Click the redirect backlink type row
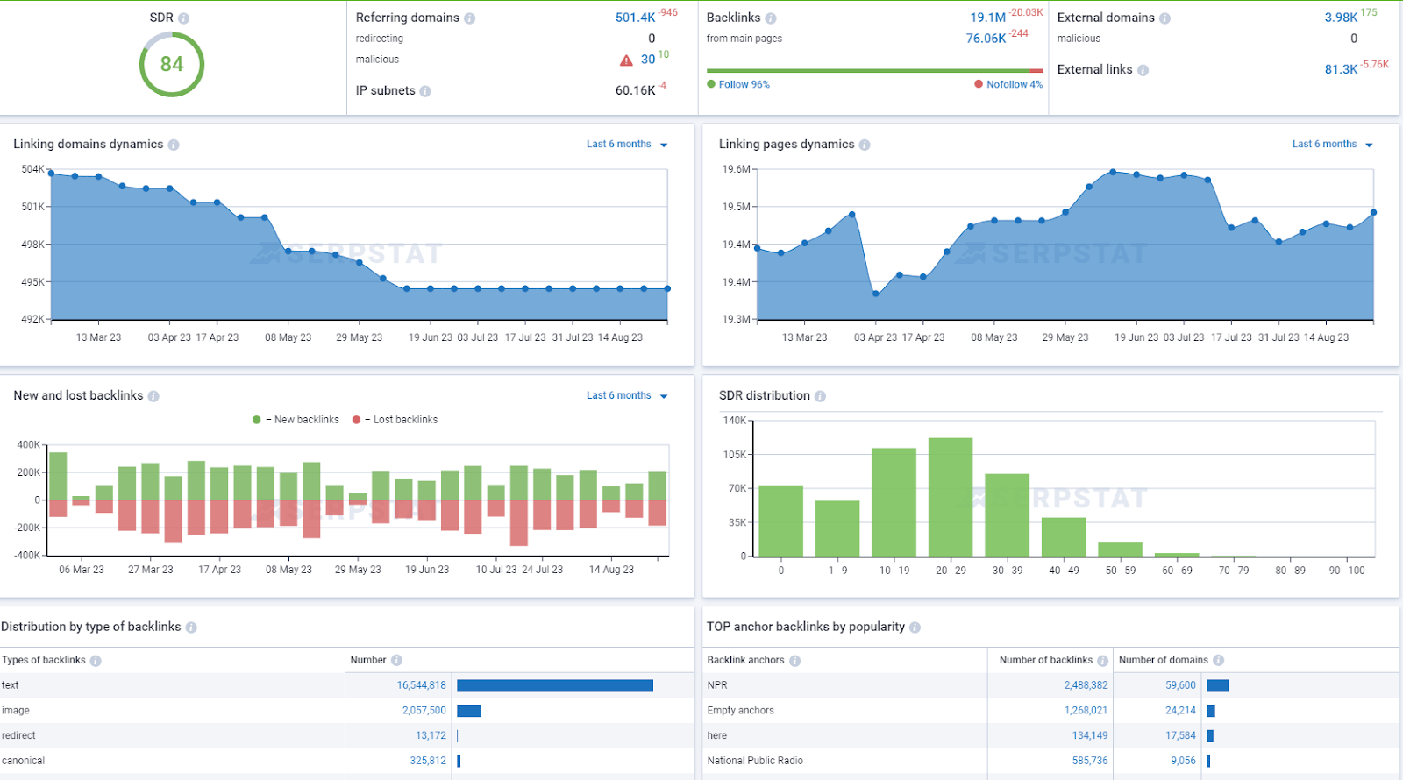The image size is (1403, 780). pos(347,736)
